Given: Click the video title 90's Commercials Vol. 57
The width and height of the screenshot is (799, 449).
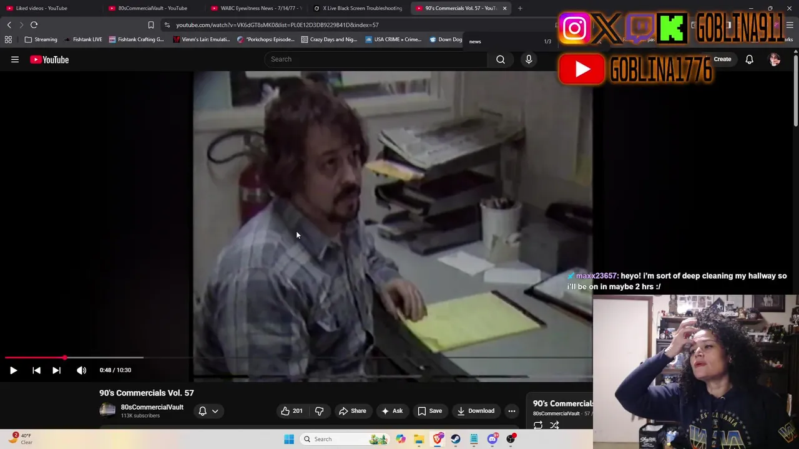Looking at the screenshot, I should [x=147, y=393].
